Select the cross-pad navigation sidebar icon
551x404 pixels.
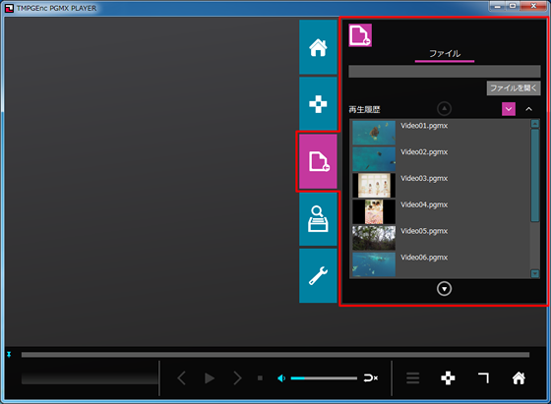click(x=318, y=104)
